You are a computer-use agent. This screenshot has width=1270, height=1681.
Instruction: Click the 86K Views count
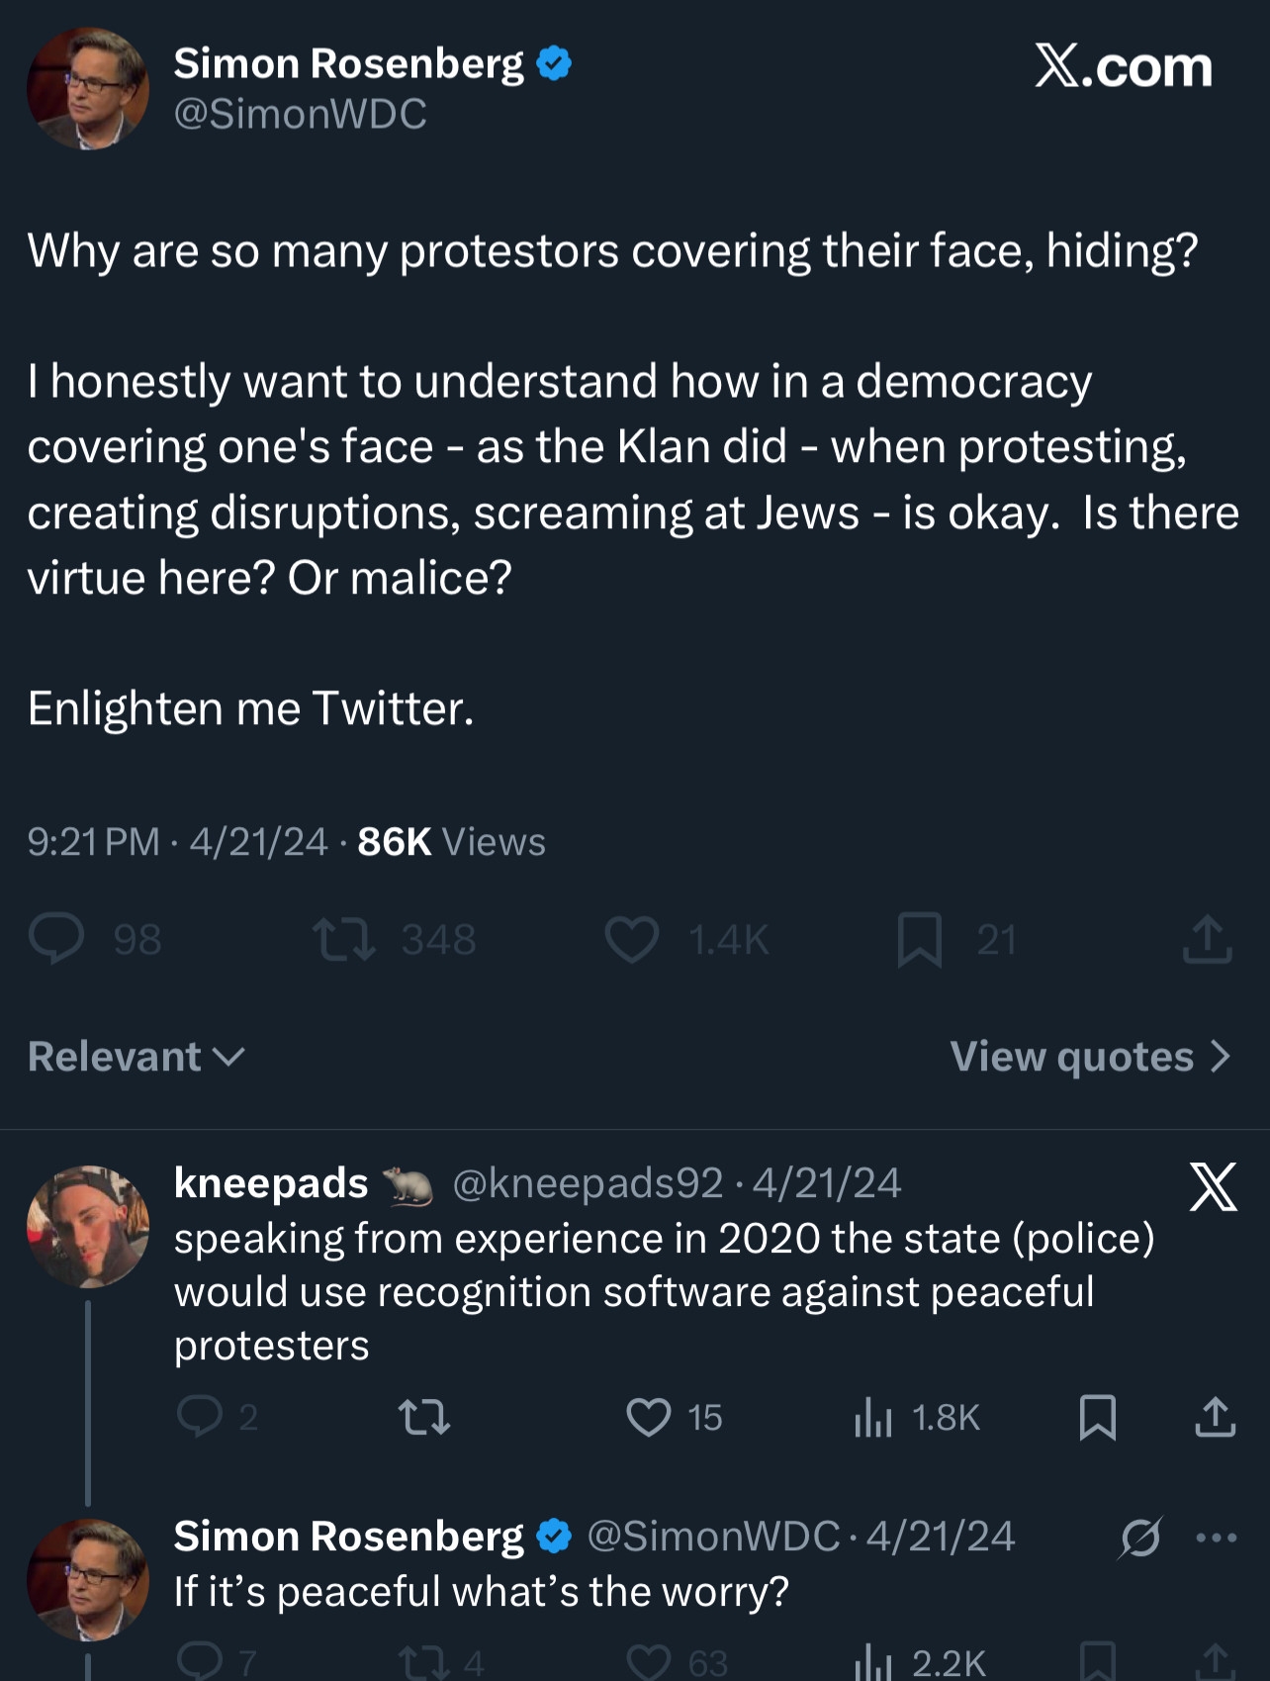(x=451, y=842)
